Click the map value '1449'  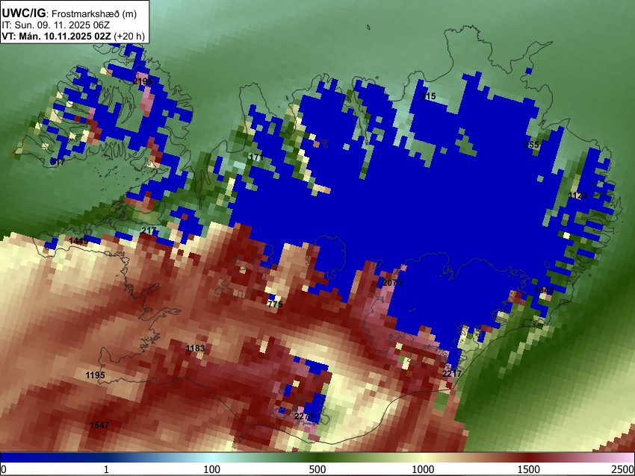click(x=78, y=241)
